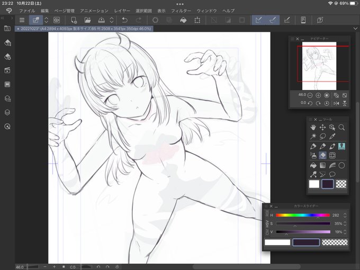This screenshot has width=360, height=270.
Task: Select the Airbrush spray tool
Action: pyautogui.click(x=313, y=156)
